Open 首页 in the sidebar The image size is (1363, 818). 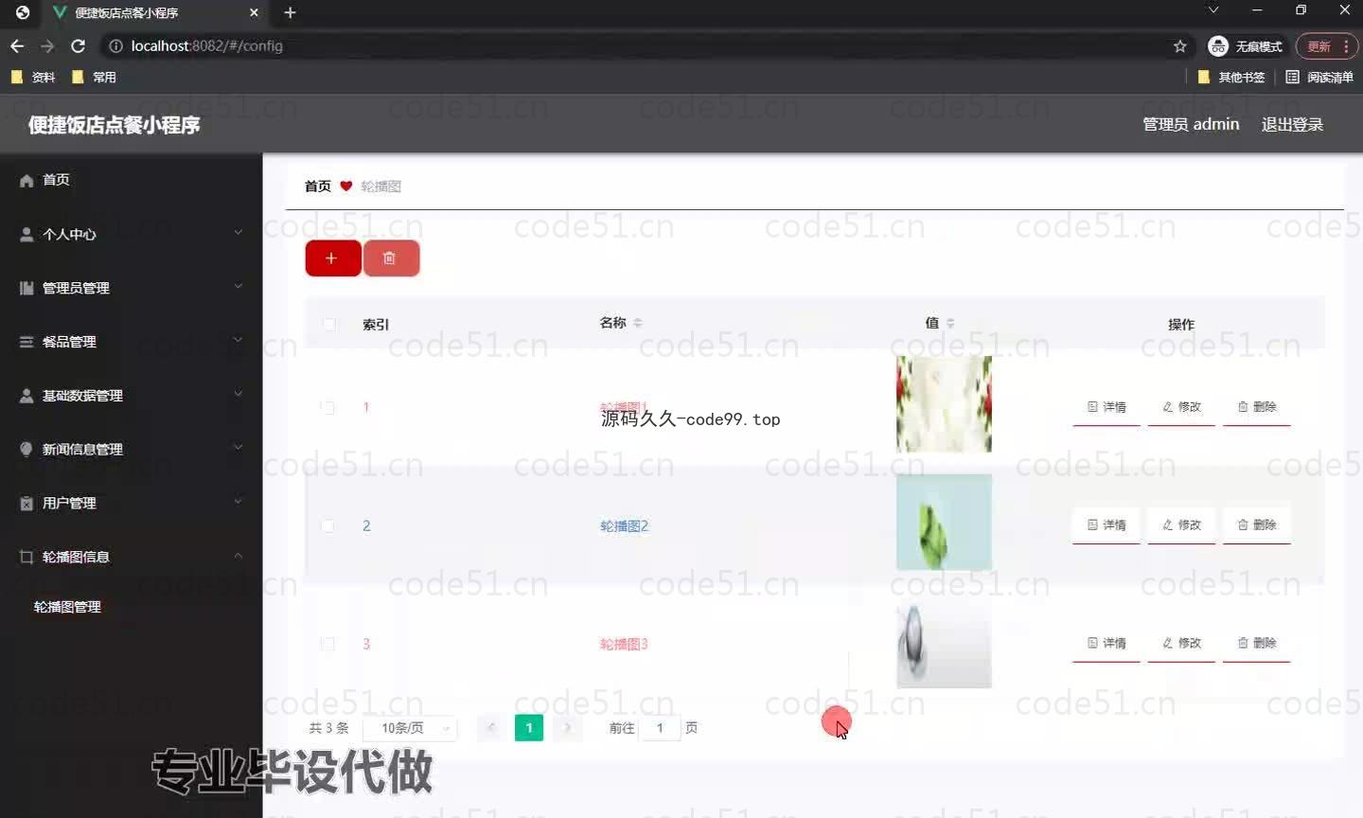point(131,180)
